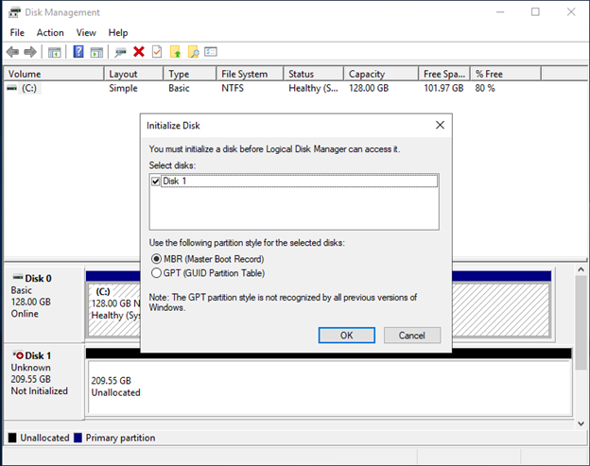This screenshot has width=590, height=466.
Task: Click the Healthy (S... status cell
Action: pos(314,88)
